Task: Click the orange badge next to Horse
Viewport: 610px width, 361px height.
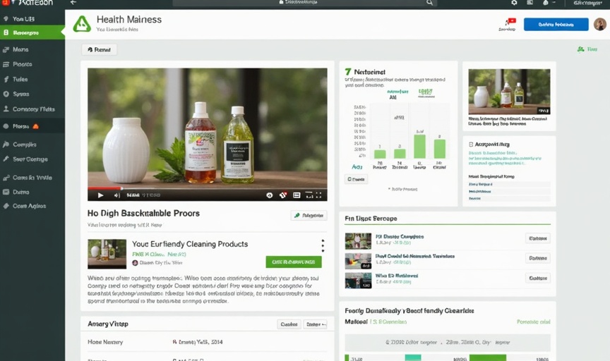Action: [36, 126]
